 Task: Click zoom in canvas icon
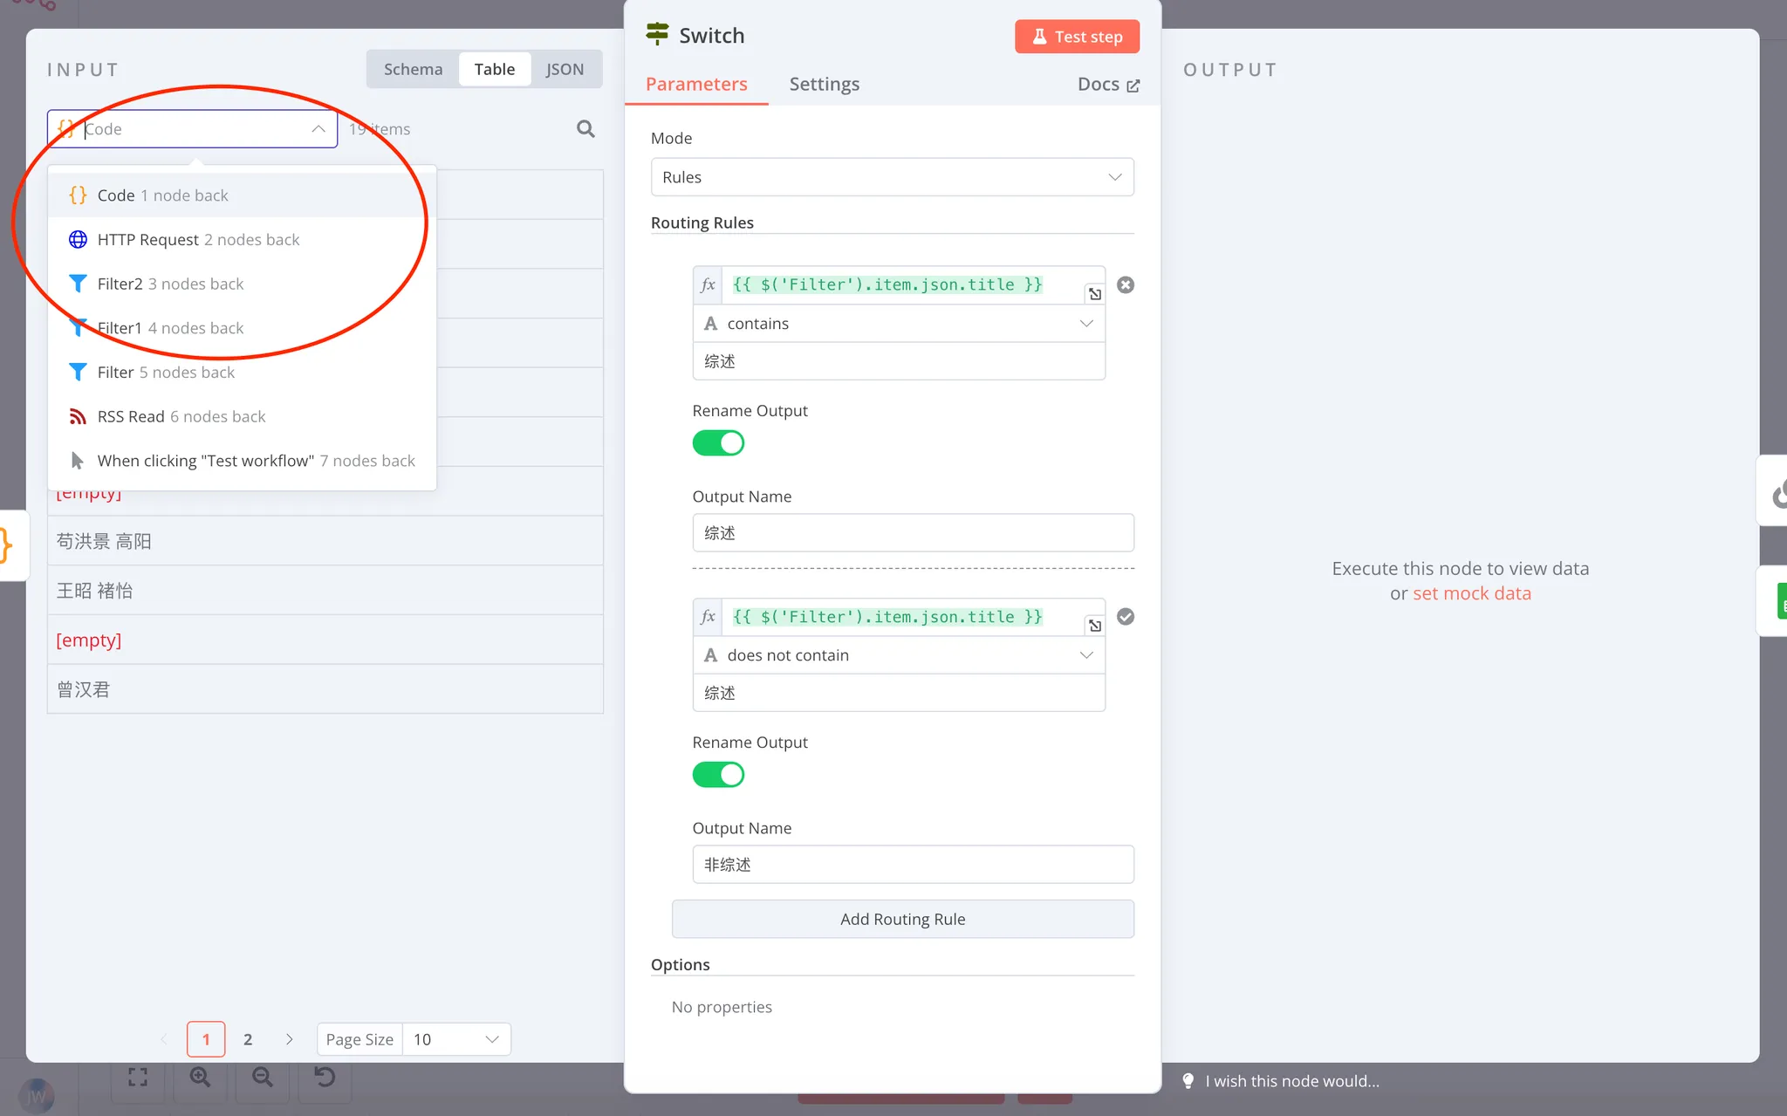(x=200, y=1078)
